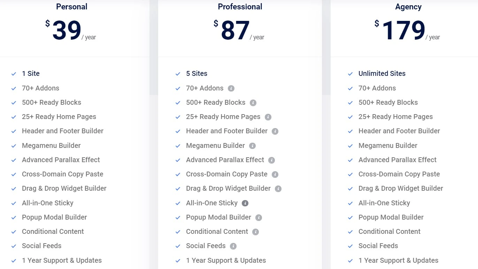Open info icon beside 500+ Ready Blocks
Screen dimensions: 478x269
[x=253, y=103]
